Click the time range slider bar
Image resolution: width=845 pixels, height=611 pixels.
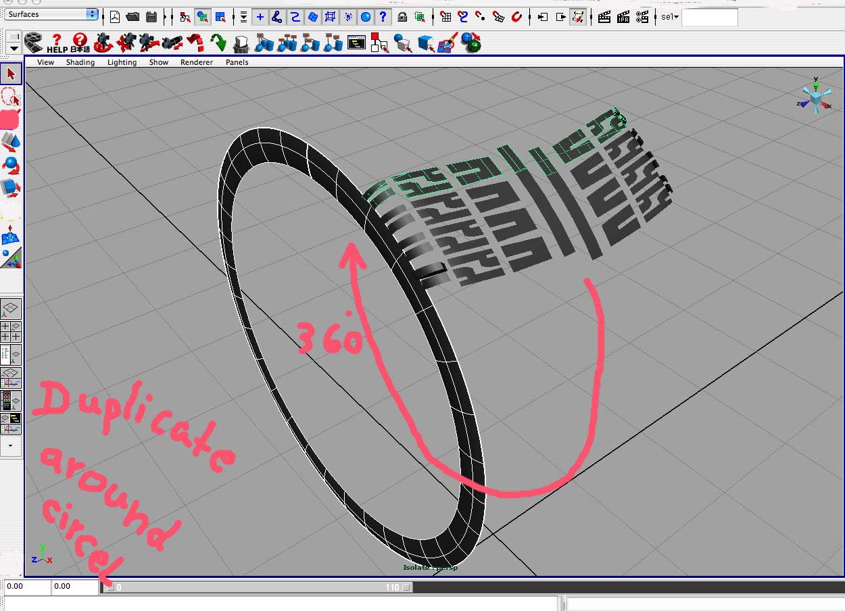pos(256,587)
